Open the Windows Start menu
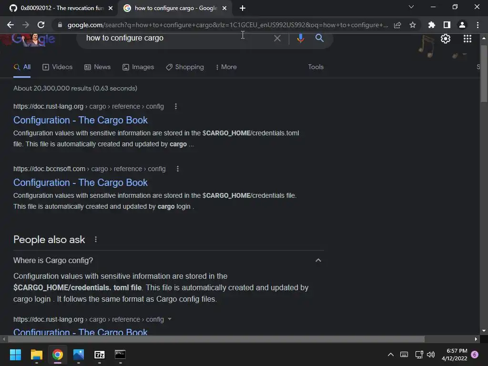This screenshot has width=488, height=366. click(15, 355)
